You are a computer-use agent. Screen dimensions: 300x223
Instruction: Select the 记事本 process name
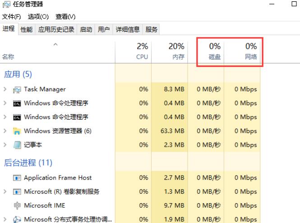[x=33, y=145]
